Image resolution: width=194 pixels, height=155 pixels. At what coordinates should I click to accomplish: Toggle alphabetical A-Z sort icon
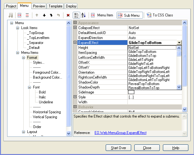tap(84, 15)
